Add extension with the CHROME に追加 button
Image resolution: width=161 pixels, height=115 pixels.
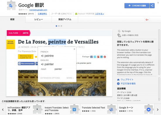[x=137, y=6]
